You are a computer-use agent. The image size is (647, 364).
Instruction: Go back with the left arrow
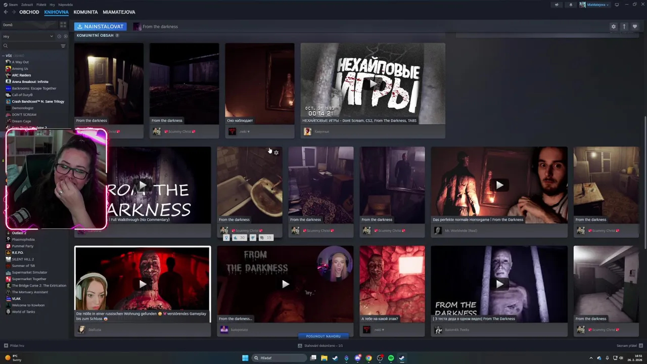coord(6,12)
